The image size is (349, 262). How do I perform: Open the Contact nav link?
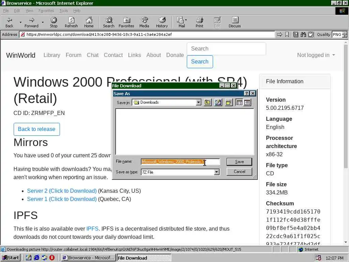113,55
